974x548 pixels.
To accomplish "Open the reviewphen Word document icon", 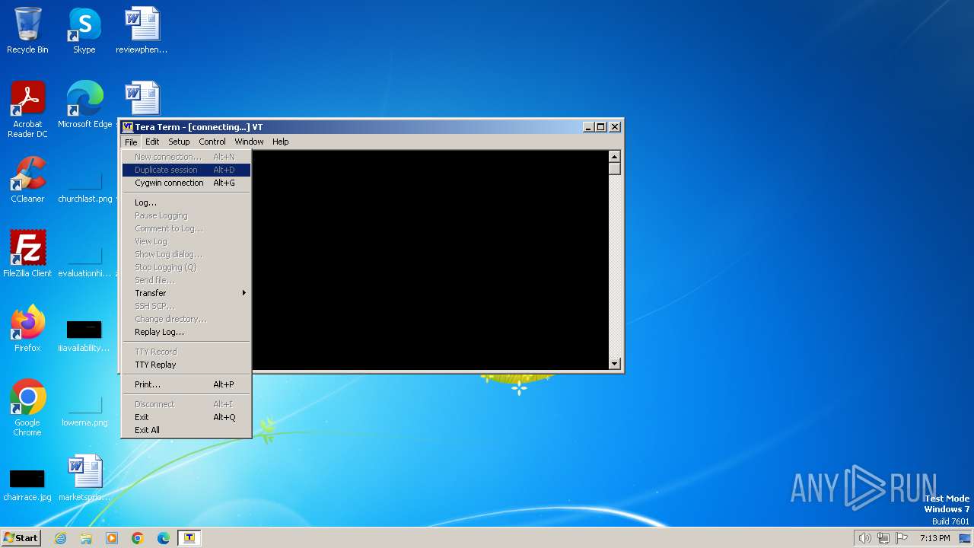I will coord(142,30).
